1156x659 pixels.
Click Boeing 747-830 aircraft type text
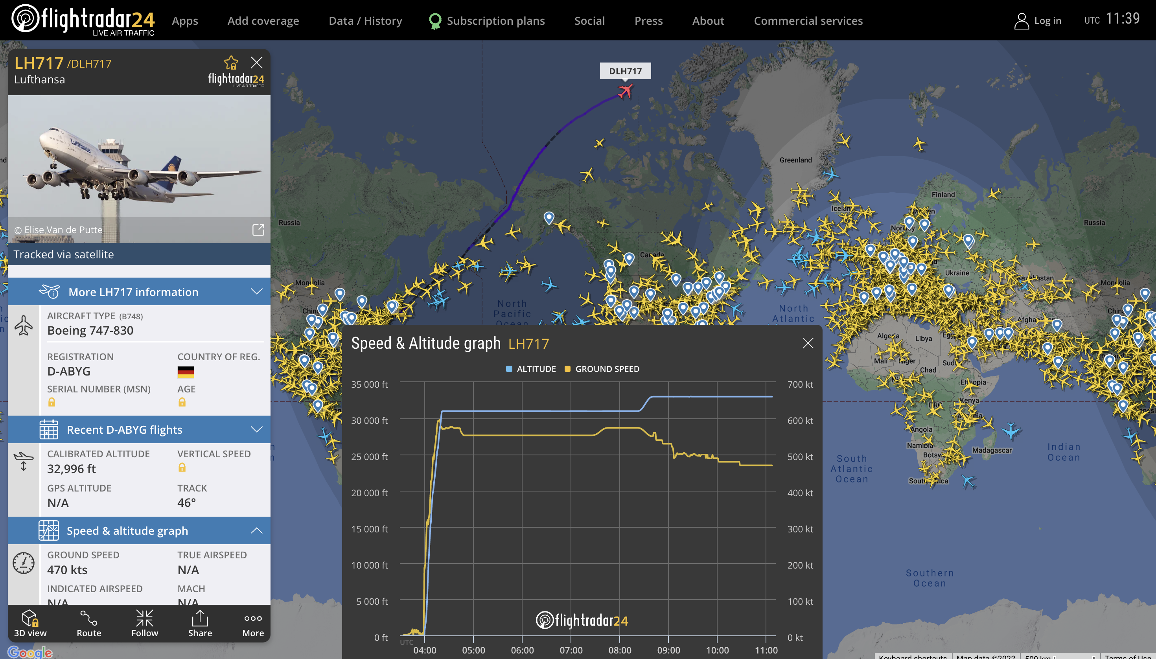(90, 330)
